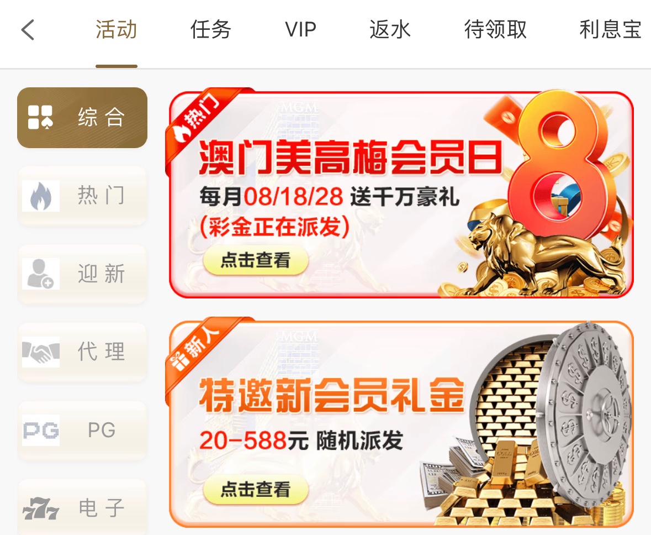Tap the PG logo icon
This screenshot has width=651, height=535.
[x=41, y=430]
